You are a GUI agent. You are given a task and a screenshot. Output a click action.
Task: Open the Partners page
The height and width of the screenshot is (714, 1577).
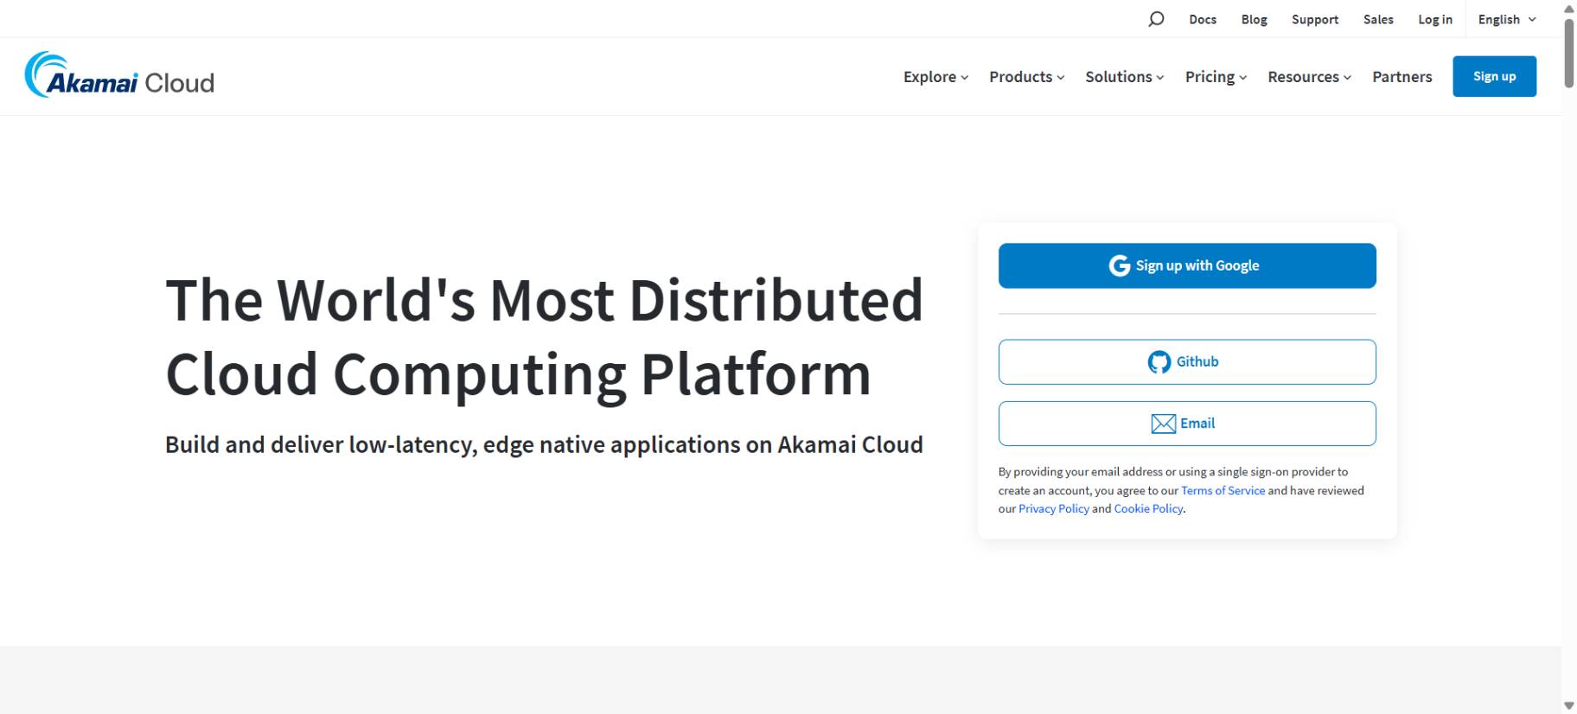[x=1402, y=77]
